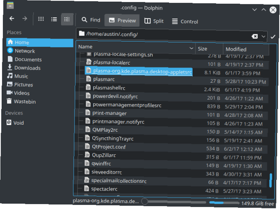Switch to Compact view mode

(54, 19)
